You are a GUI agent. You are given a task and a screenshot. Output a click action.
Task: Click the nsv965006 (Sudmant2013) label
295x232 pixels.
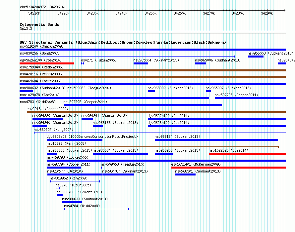pyautogui.click(x=218, y=60)
